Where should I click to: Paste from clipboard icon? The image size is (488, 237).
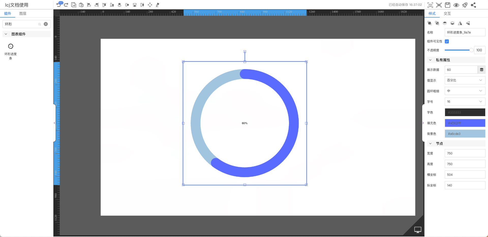(x=81, y=5)
